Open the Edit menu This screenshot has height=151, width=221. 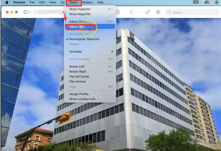tap(42, 3)
